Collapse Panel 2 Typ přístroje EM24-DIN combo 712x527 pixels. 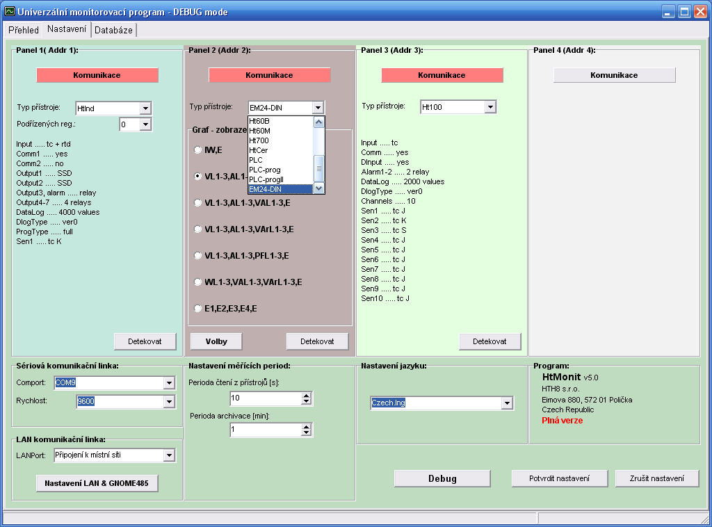(318, 108)
